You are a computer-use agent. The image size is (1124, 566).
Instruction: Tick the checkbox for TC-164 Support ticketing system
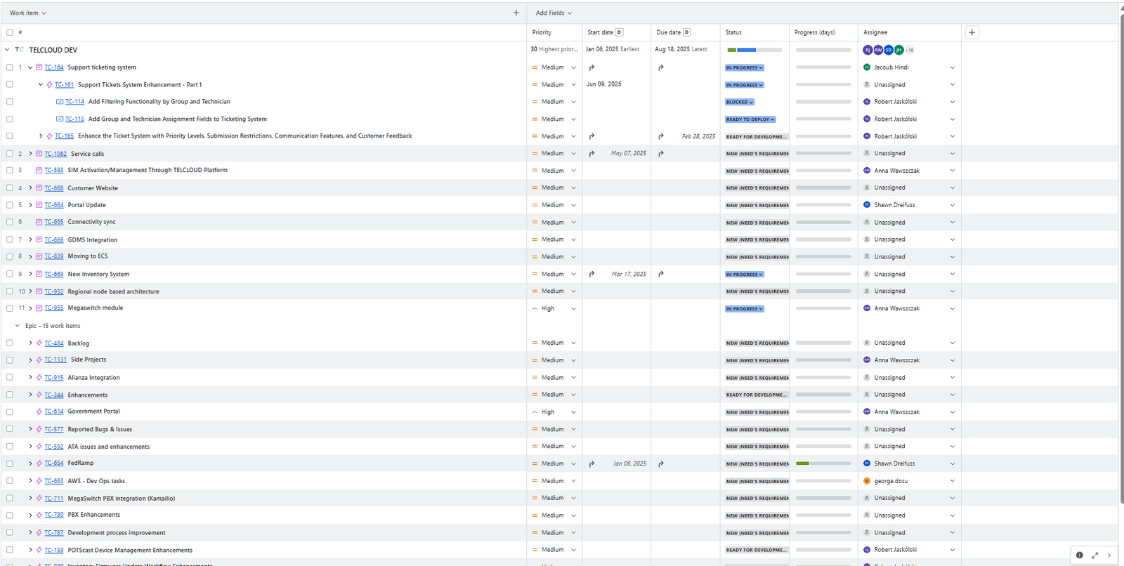point(10,67)
